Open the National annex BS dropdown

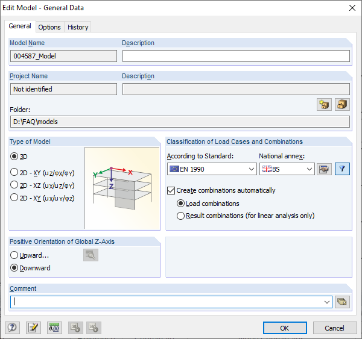click(287, 169)
